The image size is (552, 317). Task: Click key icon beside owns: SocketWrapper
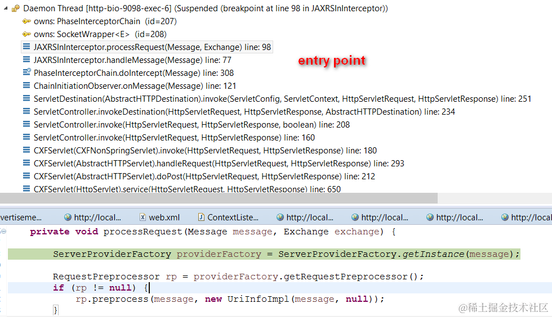26,34
